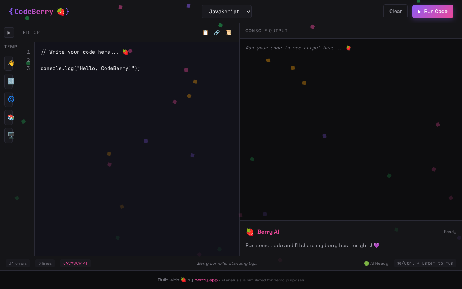Click the CodeBerry logo in the header
The image size is (462, 289).
(x=39, y=11)
